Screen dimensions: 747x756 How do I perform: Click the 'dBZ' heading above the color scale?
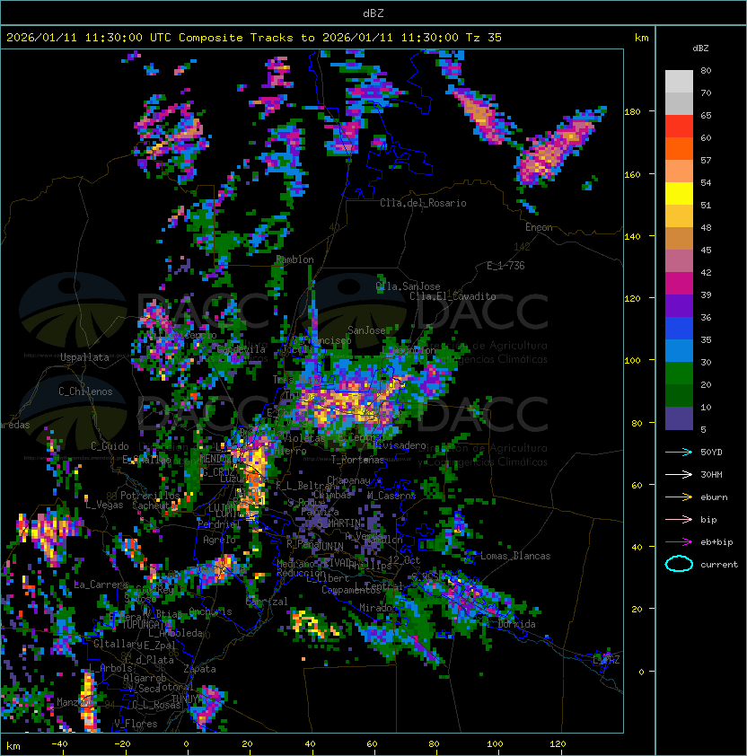point(700,48)
